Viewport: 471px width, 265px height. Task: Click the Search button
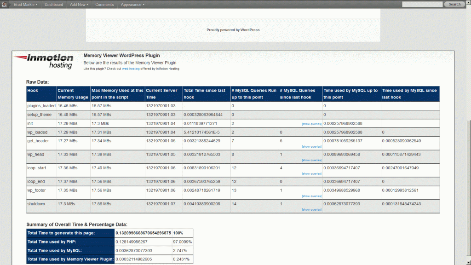[454, 4]
